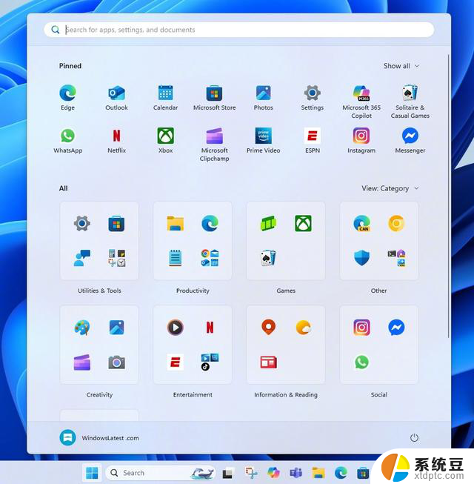Open Notepad in Productivity group

pyautogui.click(x=176, y=258)
